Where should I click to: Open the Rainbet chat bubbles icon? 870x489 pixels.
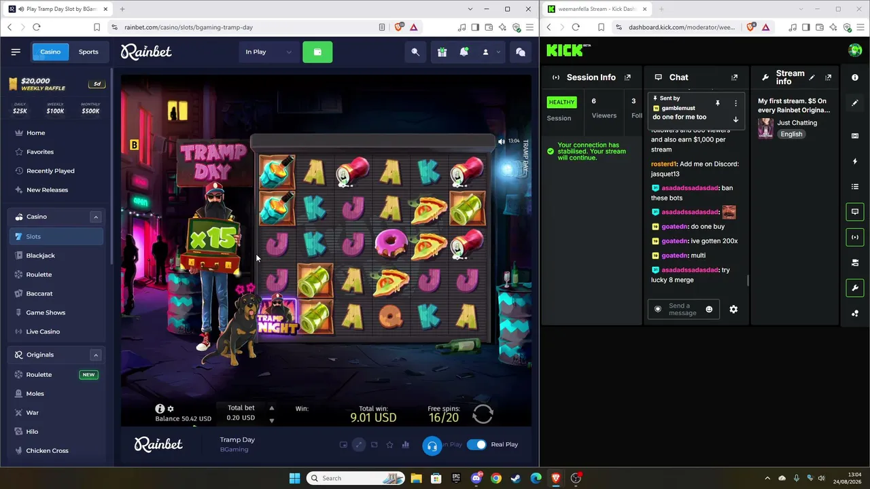point(520,52)
